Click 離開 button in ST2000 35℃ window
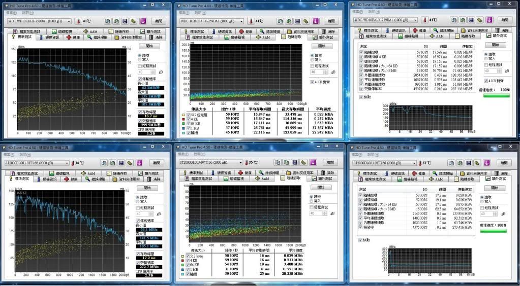This screenshot has width=520, height=286. point(330,163)
